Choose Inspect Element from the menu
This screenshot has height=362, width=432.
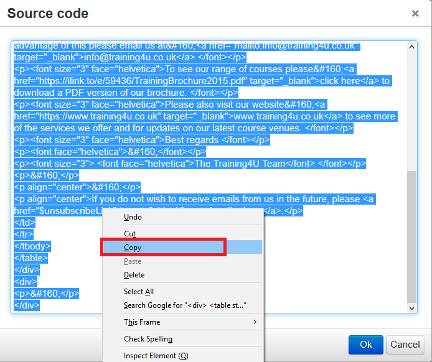click(182, 356)
